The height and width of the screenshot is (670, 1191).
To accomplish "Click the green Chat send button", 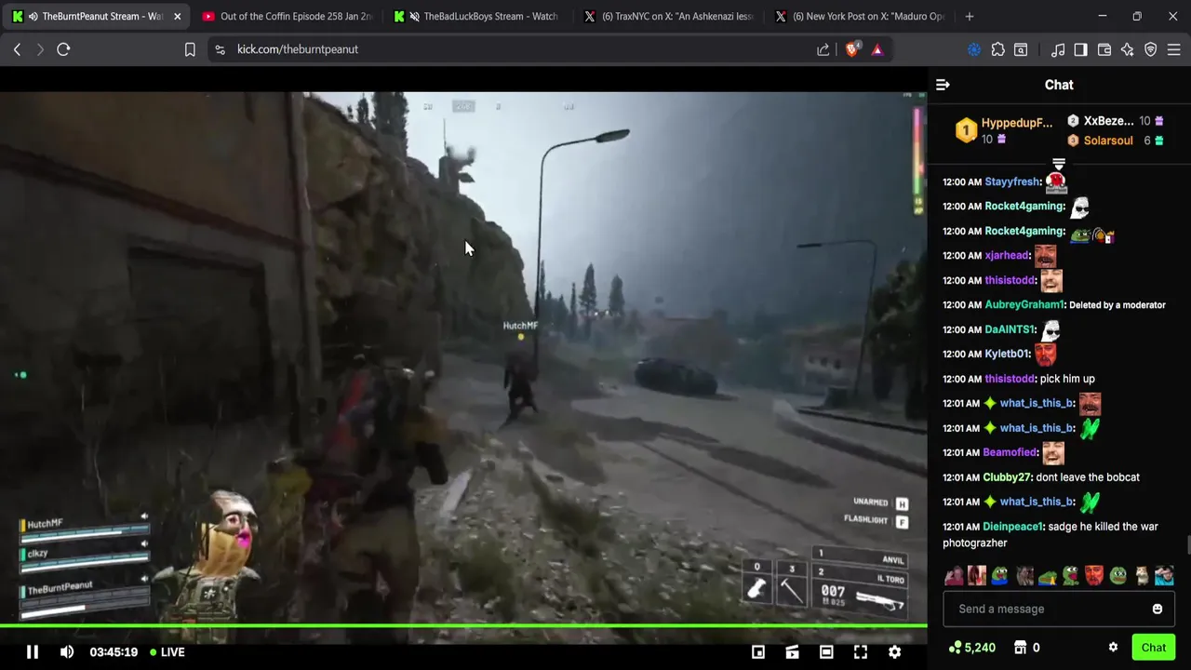I will pyautogui.click(x=1153, y=648).
